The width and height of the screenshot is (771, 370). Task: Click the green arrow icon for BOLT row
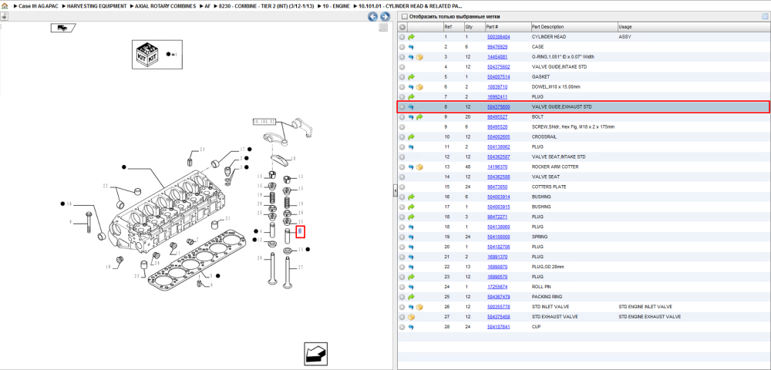coord(419,117)
